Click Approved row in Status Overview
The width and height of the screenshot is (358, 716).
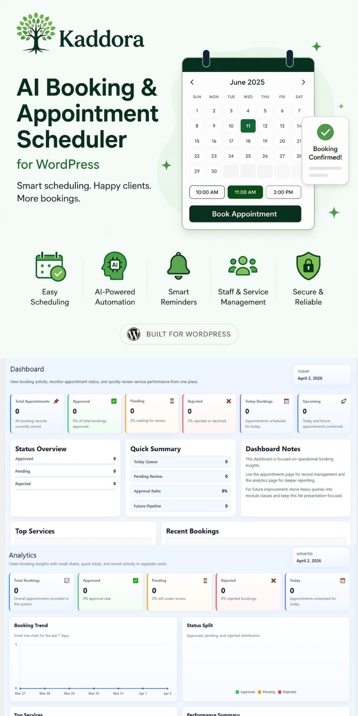pyautogui.click(x=65, y=460)
